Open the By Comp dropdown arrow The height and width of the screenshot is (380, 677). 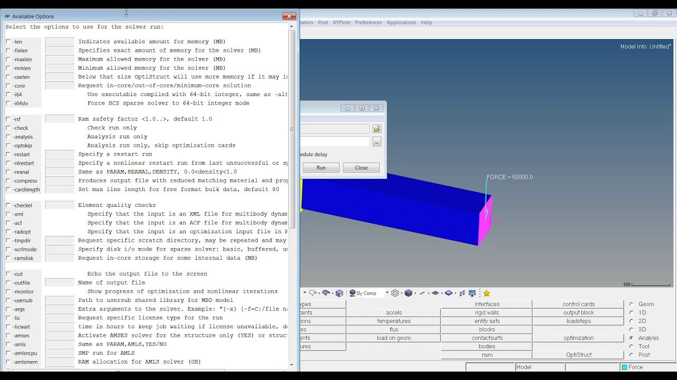(387, 292)
